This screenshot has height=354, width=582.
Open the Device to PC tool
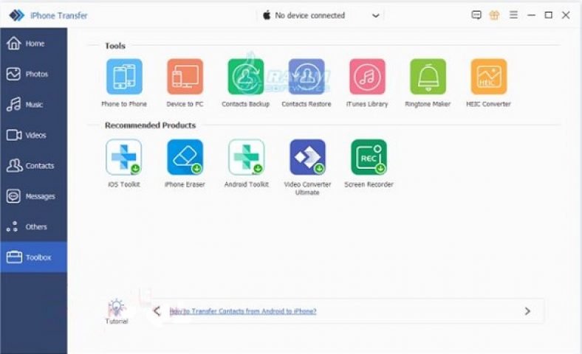click(x=185, y=77)
